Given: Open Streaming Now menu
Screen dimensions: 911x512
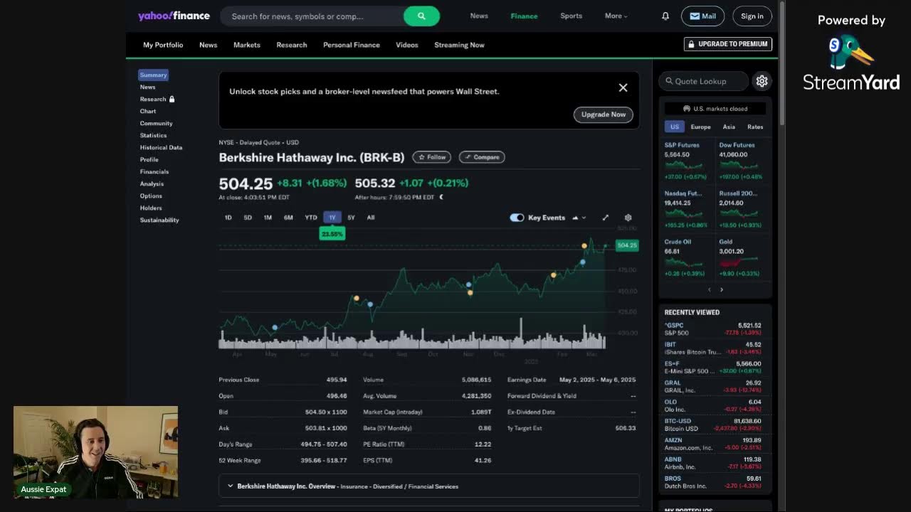Looking at the screenshot, I should (459, 45).
